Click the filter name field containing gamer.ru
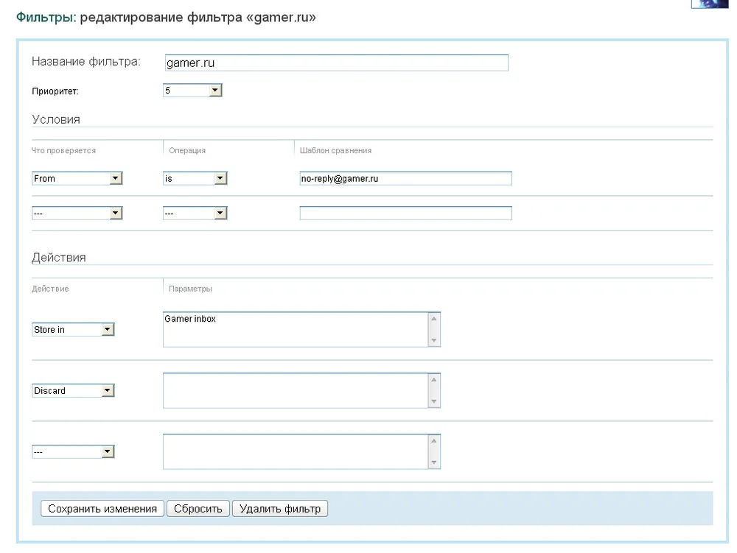 pyautogui.click(x=335, y=63)
